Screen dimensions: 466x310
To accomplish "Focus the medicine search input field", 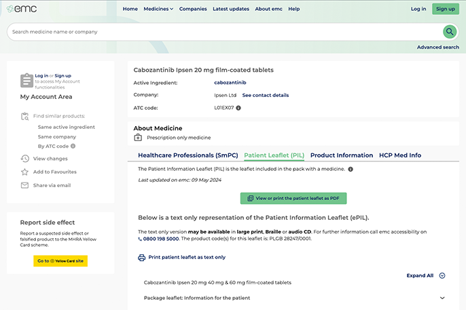I will click(224, 32).
